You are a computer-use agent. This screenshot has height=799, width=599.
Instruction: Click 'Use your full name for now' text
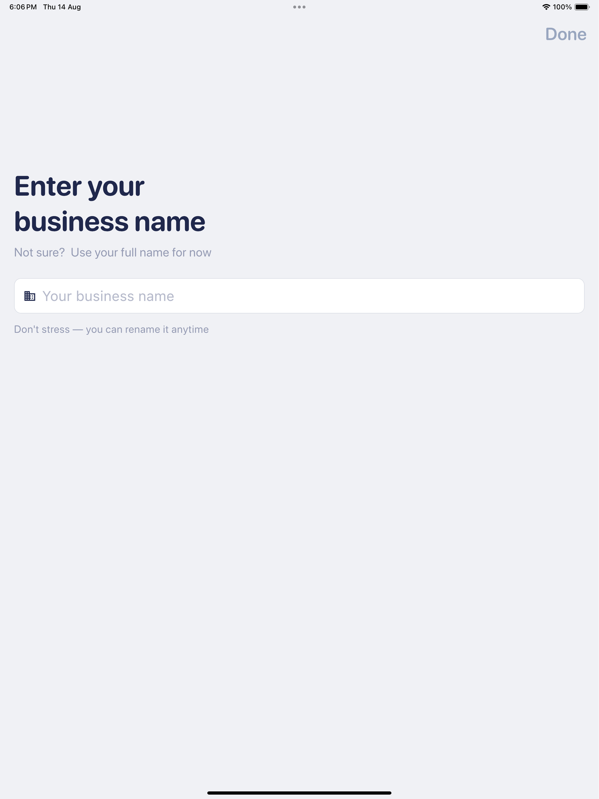141,253
